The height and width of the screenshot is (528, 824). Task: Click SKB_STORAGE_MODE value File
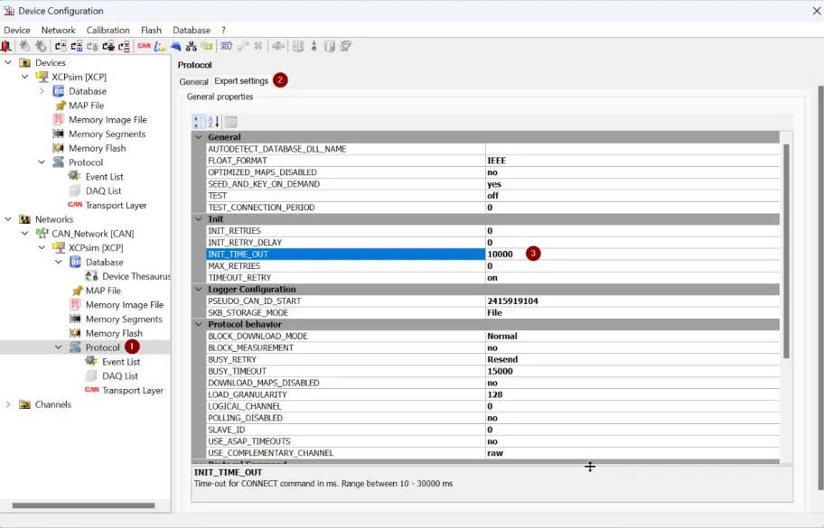point(632,313)
